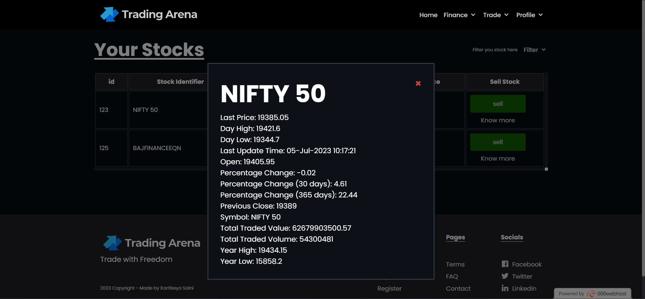
Task: Open the Filter dropdown
Action: tap(534, 50)
